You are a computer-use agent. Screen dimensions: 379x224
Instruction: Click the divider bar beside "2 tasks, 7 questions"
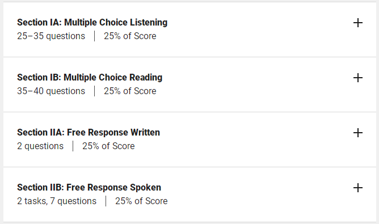[x=106, y=201]
